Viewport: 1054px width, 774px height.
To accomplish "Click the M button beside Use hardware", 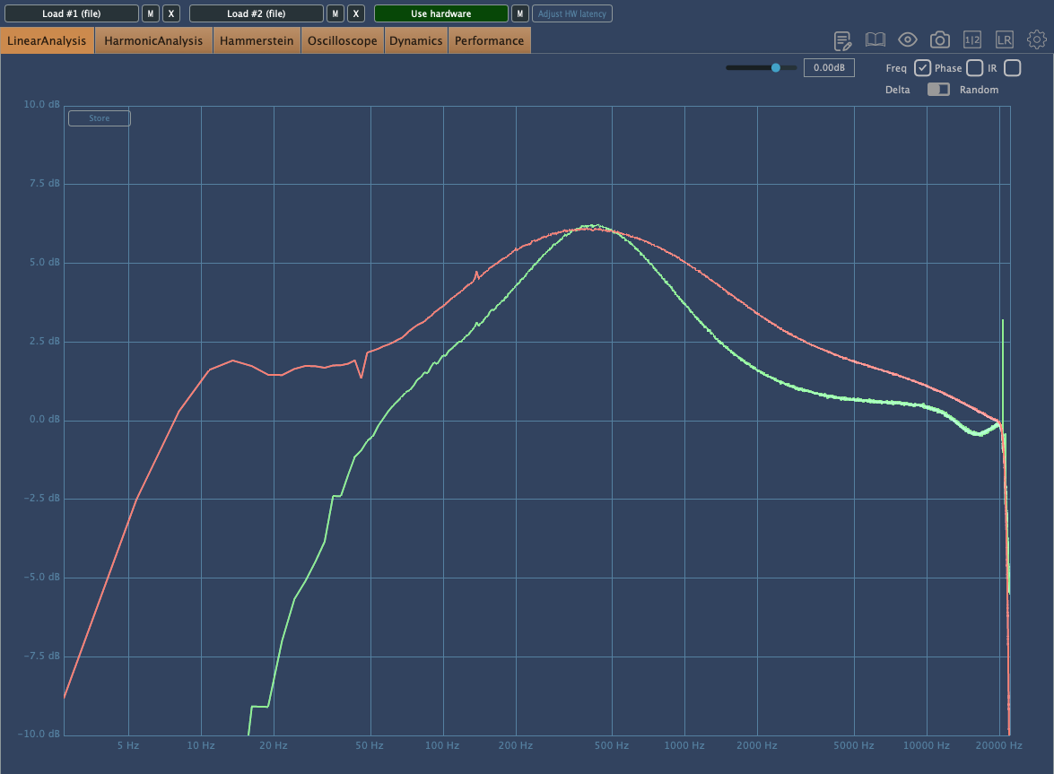I will point(519,13).
